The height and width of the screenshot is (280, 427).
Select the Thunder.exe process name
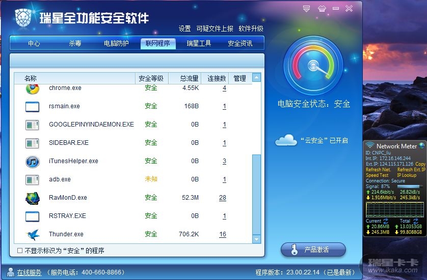coord(66,234)
